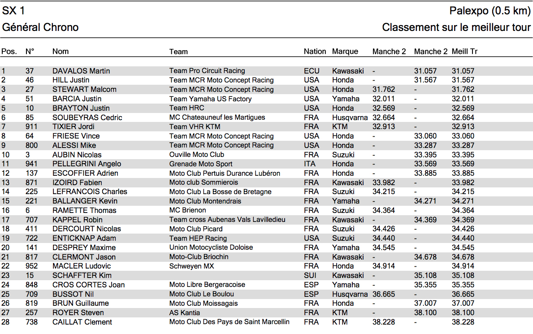Click the Général Chrono heading
Viewport: 533px width, 334px height.
tap(40, 27)
